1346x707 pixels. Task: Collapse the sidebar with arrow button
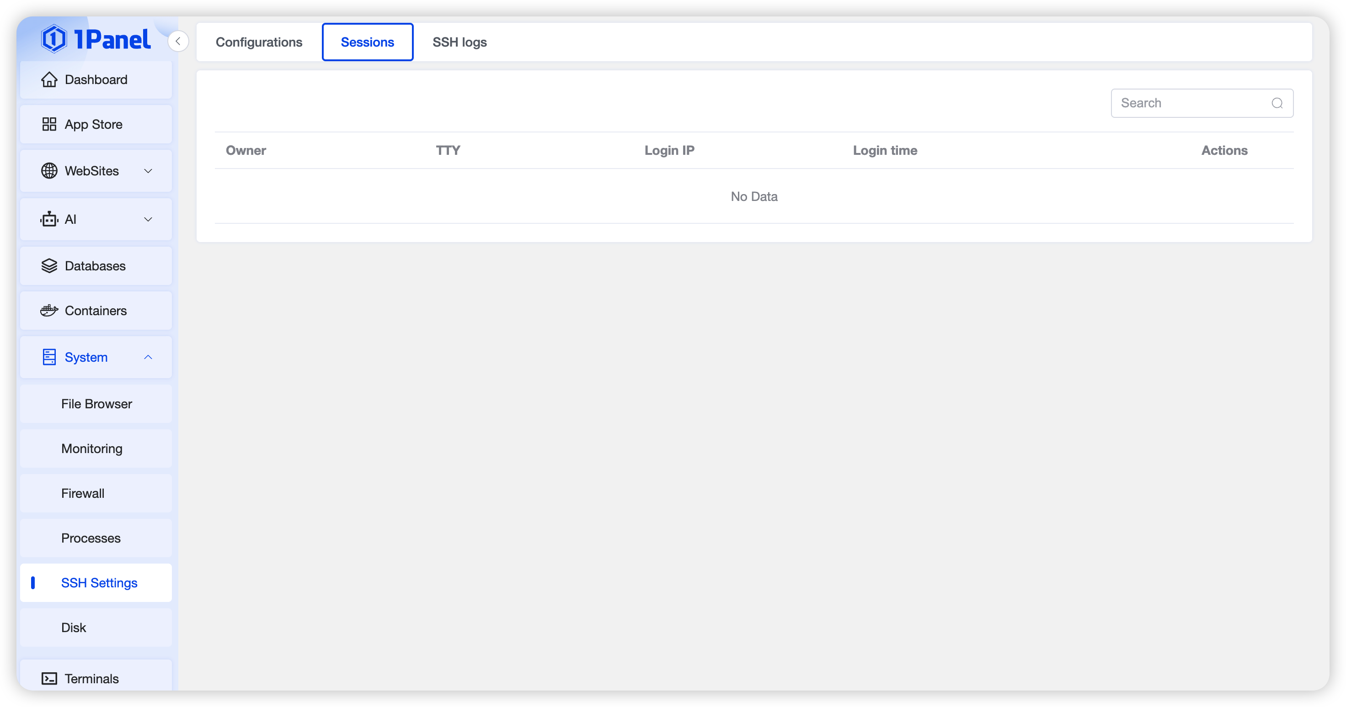tap(178, 41)
